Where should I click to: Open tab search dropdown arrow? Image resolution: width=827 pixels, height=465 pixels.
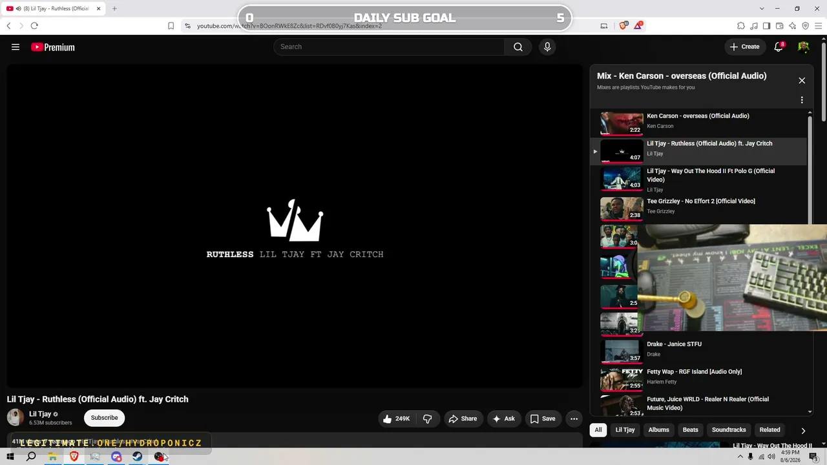[761, 8]
